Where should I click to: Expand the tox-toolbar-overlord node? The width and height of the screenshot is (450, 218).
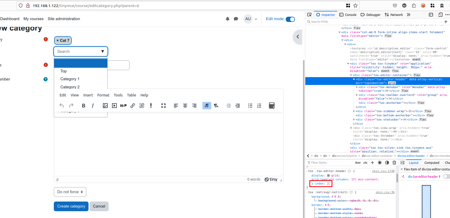pos(357,95)
